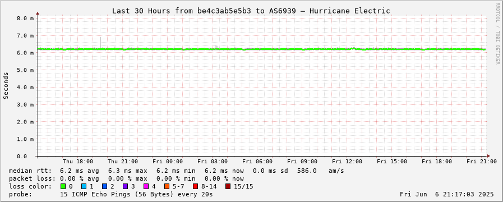Click the dark red 15/15 loss swatch
Screen dimensions: 503x202
tap(228, 186)
